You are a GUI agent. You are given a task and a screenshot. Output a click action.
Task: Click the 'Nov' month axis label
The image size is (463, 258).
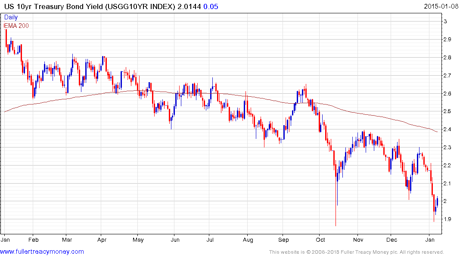pos(358,240)
